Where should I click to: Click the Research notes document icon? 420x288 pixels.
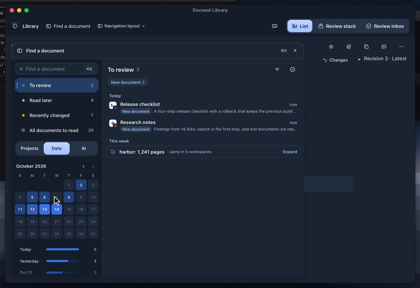tap(113, 123)
